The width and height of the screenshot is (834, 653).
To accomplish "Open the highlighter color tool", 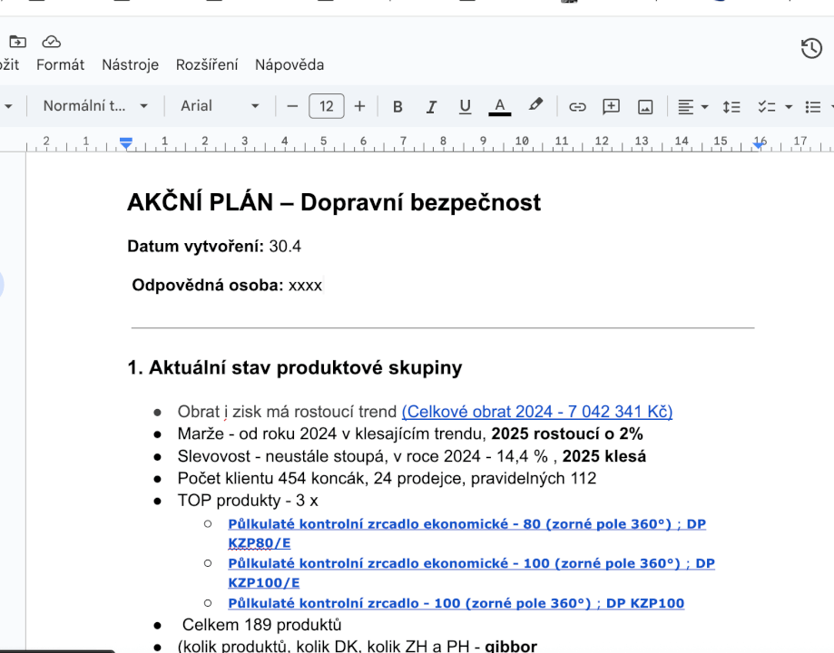I will 535,106.
